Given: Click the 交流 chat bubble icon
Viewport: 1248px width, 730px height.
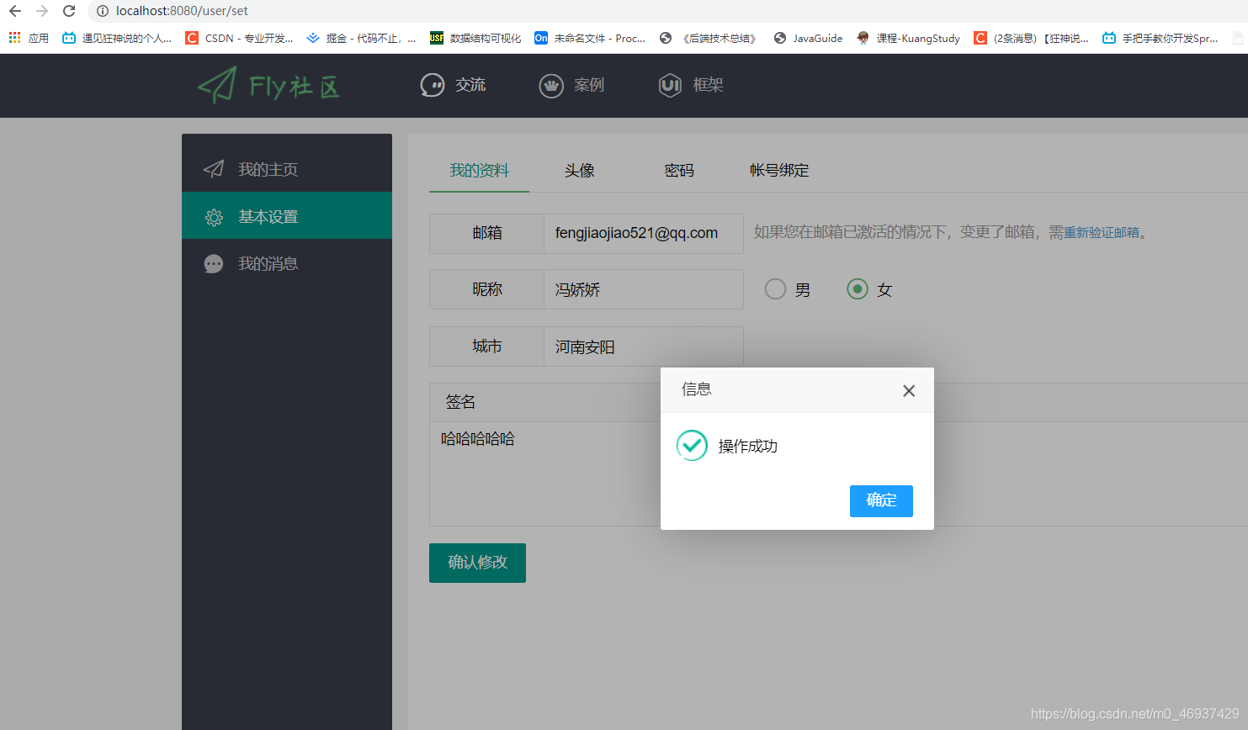Looking at the screenshot, I should (x=433, y=85).
